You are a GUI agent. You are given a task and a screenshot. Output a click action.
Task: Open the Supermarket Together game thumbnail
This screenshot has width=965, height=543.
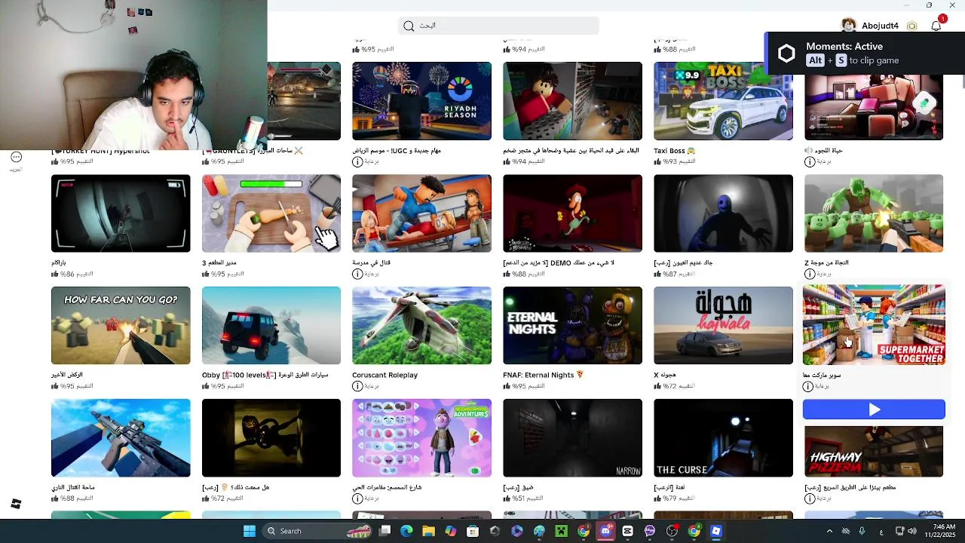tap(874, 325)
